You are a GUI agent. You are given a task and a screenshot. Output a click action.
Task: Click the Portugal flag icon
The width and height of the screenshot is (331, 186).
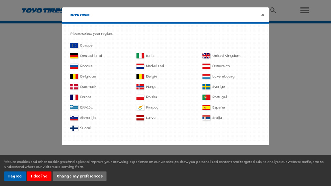click(206, 97)
